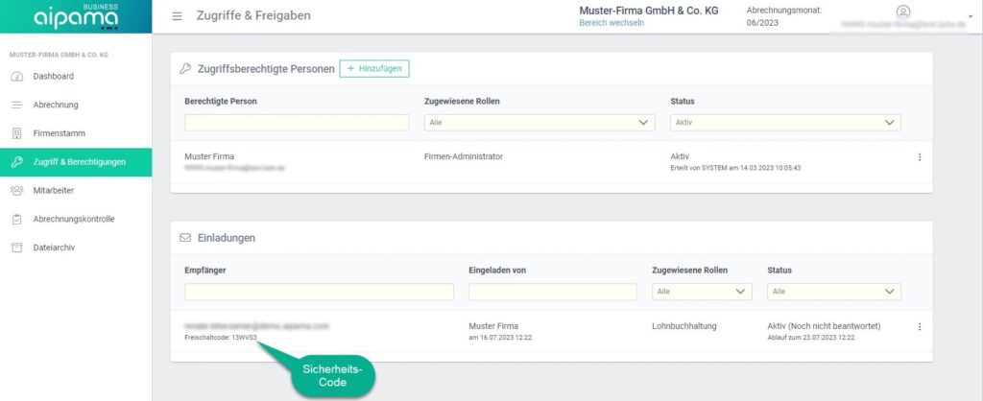Image resolution: width=983 pixels, height=401 pixels.
Task: Click the 'Bereich wechseln' link
Action: pos(611,23)
